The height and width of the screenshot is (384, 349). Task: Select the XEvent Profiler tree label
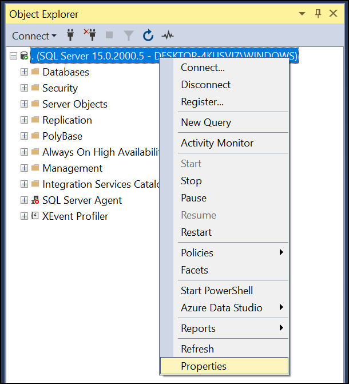75,216
